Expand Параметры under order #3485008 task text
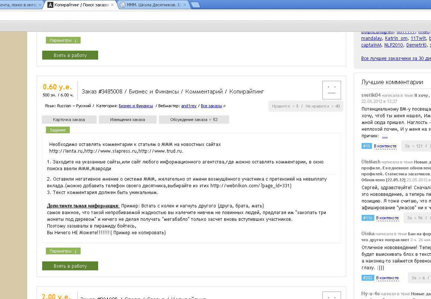The image size is (431, 299). point(63,251)
